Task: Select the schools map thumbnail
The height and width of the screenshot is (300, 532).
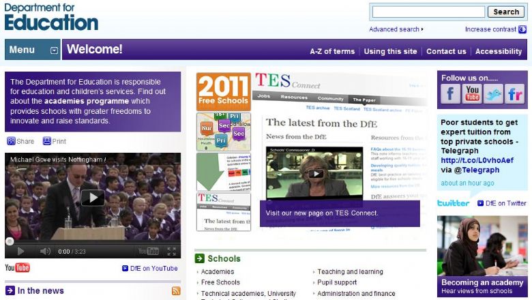Action: tap(224, 132)
